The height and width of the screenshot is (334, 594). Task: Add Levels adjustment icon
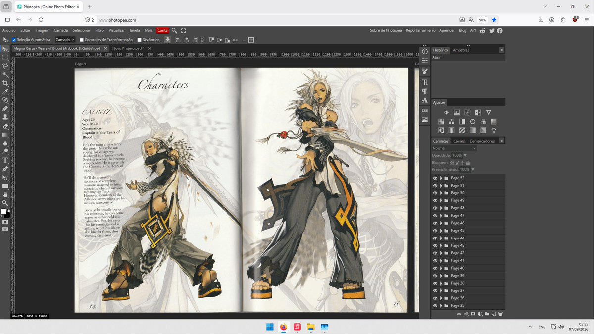click(457, 113)
